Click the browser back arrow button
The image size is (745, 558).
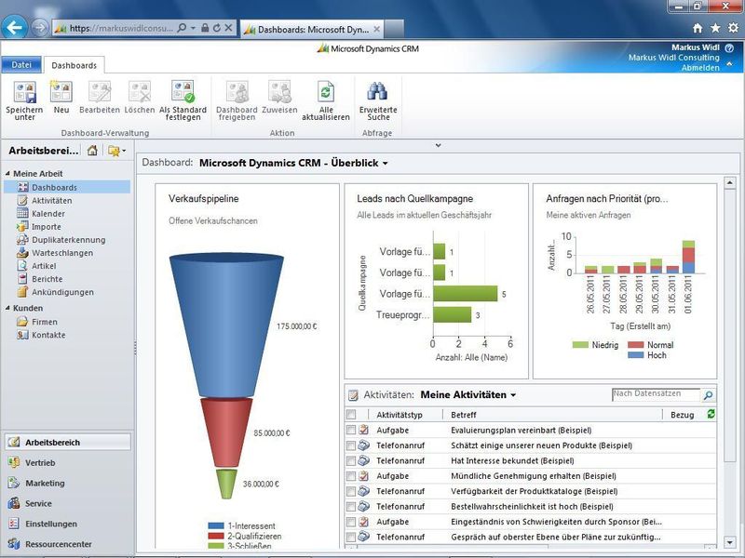(x=14, y=28)
